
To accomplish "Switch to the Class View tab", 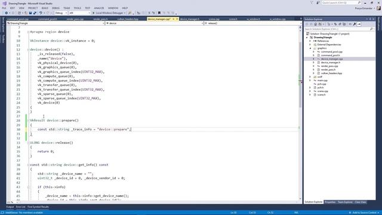I will 361,202.
